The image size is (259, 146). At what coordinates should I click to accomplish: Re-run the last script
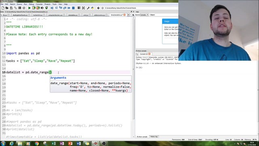coord(47,8)
